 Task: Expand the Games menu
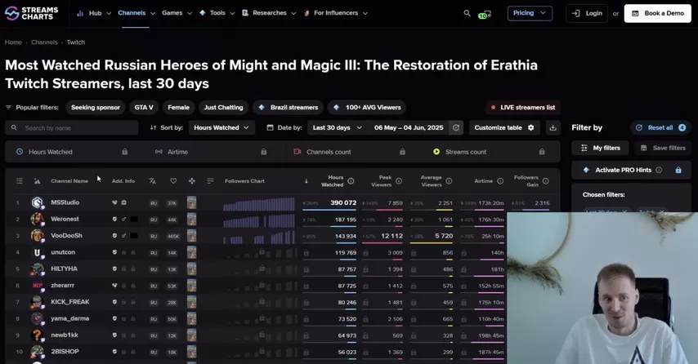[x=177, y=13]
